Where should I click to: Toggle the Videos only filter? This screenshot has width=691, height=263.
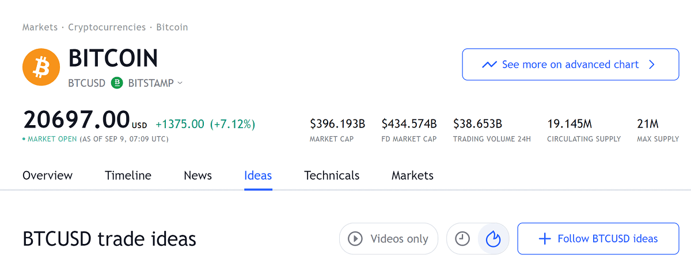389,238
